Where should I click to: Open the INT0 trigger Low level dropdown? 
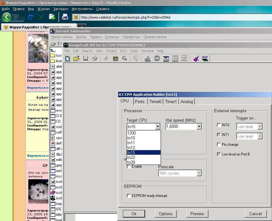click(260, 127)
